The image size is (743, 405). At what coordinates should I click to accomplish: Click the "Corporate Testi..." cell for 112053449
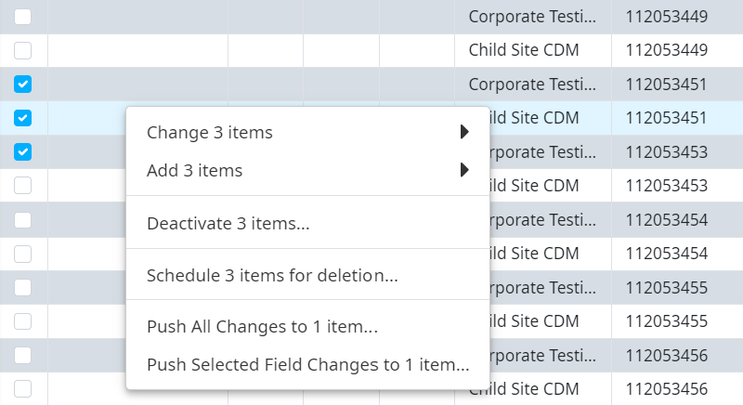coord(531,16)
